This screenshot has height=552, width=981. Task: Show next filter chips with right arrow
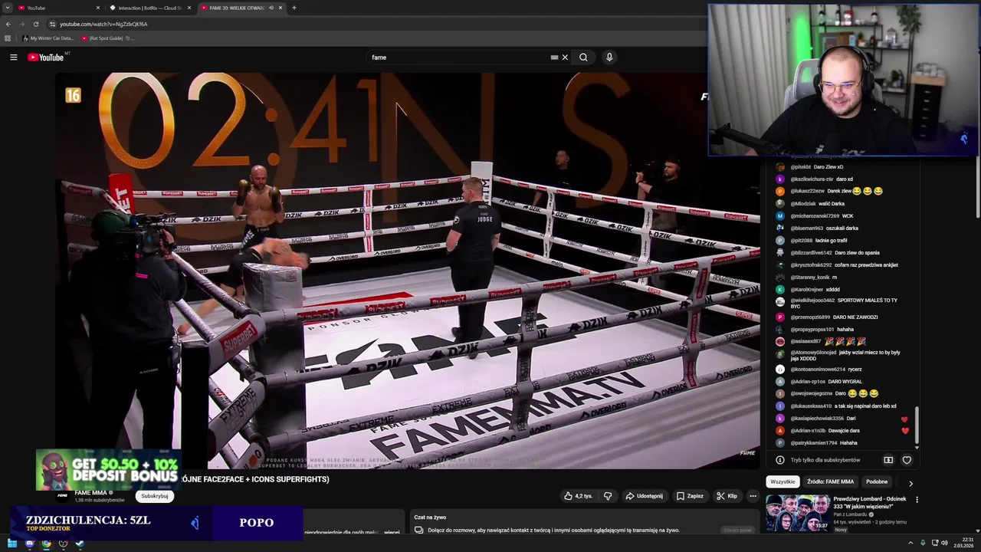[x=910, y=483]
